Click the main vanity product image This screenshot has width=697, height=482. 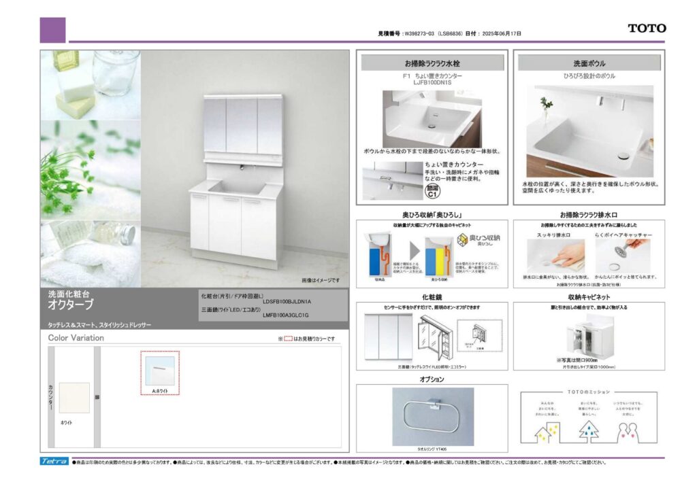[235, 180]
